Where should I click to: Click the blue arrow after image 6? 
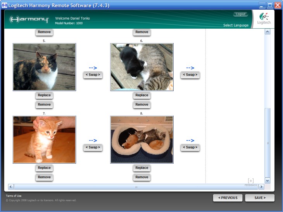[190, 68]
